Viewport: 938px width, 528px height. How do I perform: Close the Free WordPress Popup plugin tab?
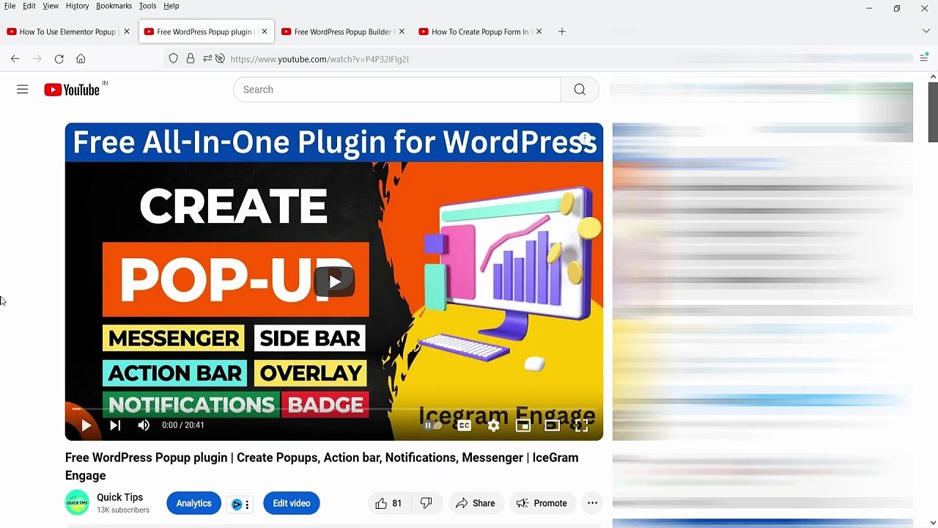click(265, 32)
